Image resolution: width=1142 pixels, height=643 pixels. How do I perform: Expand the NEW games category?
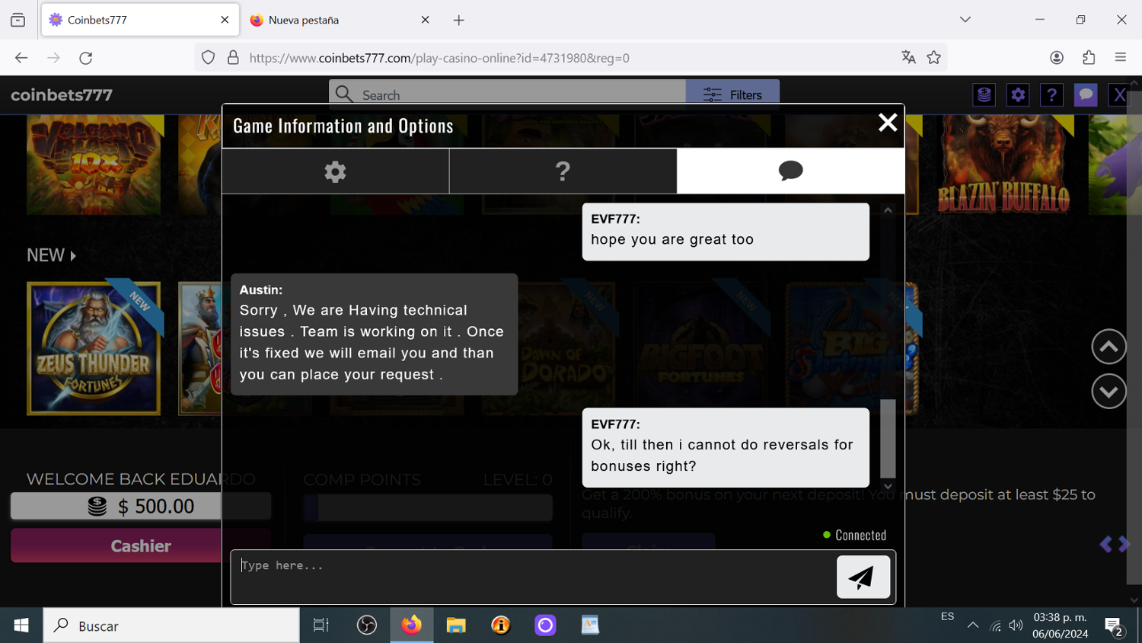52,255
